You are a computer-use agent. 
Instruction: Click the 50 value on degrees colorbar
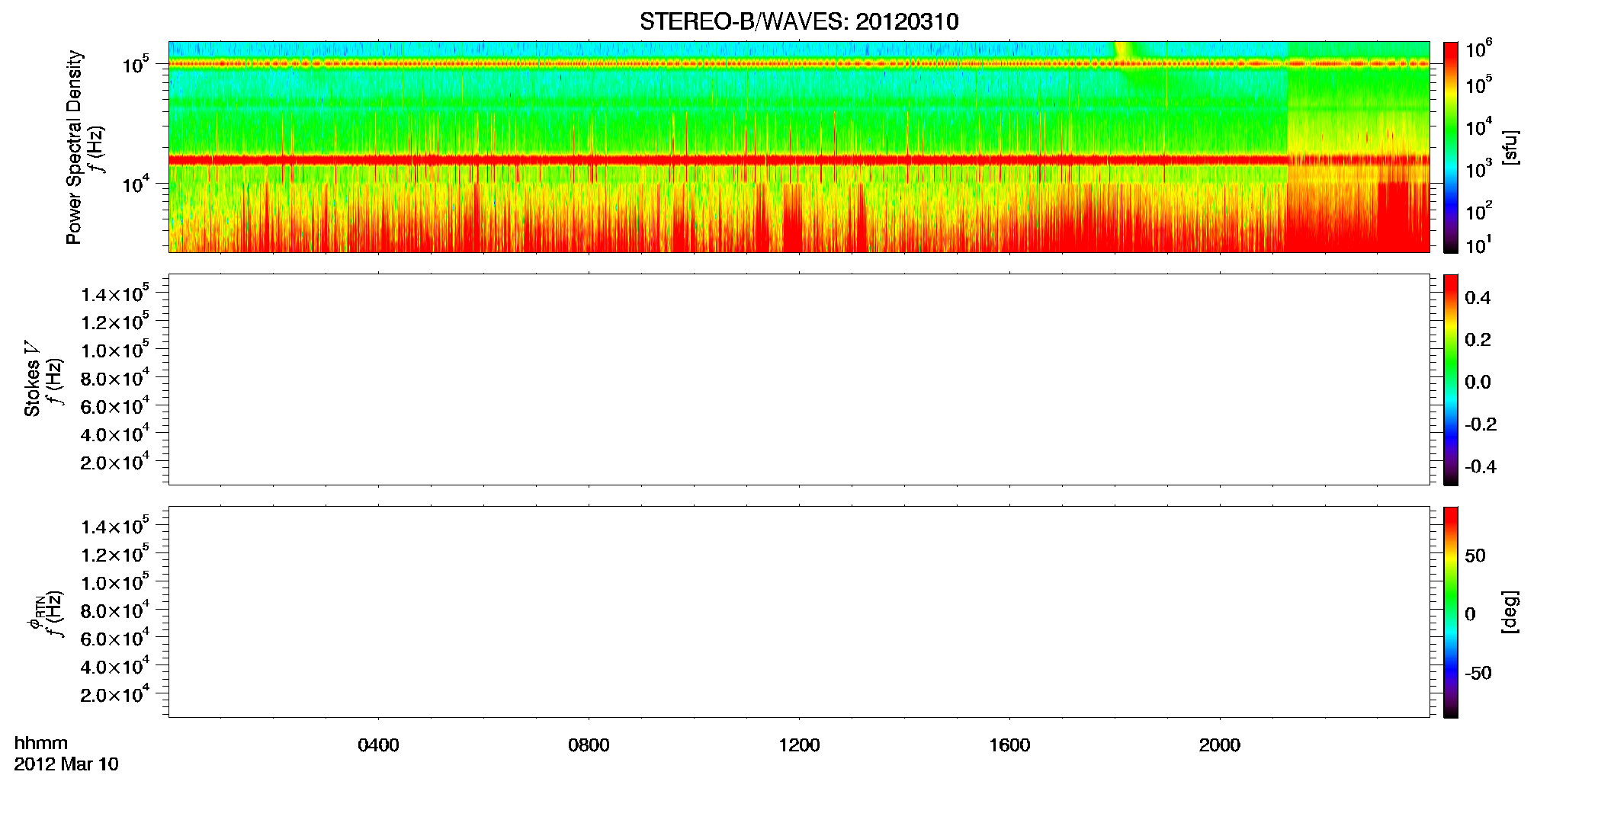(1475, 556)
